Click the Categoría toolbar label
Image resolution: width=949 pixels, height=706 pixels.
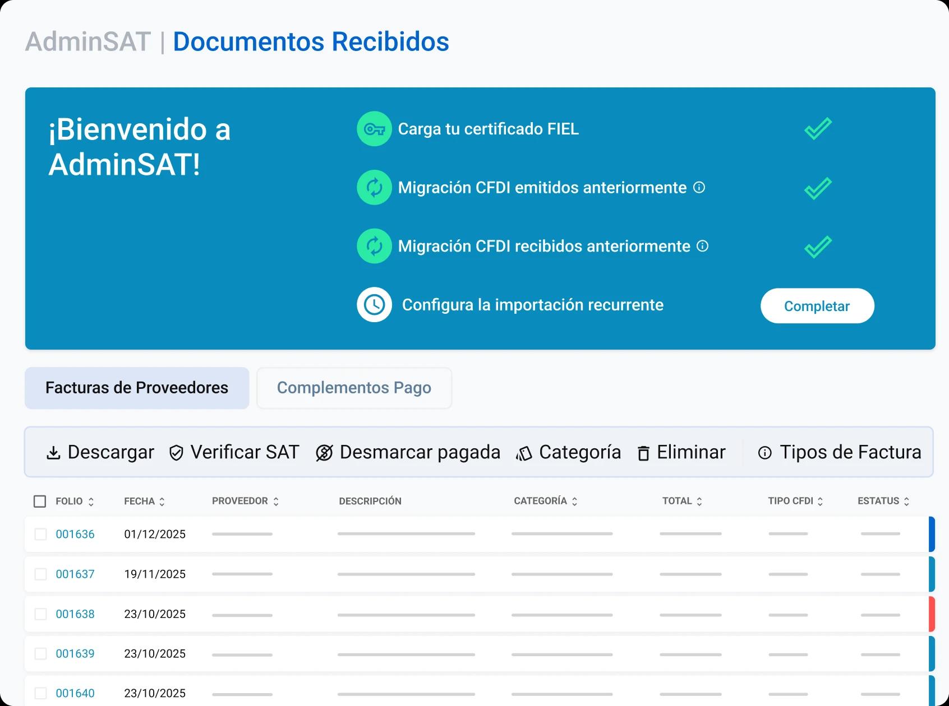tap(580, 452)
